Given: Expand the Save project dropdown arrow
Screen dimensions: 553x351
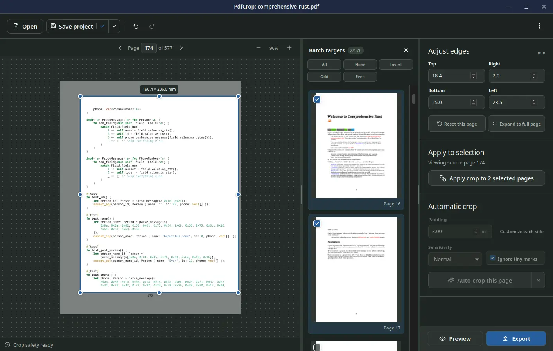Looking at the screenshot, I should click(114, 26).
